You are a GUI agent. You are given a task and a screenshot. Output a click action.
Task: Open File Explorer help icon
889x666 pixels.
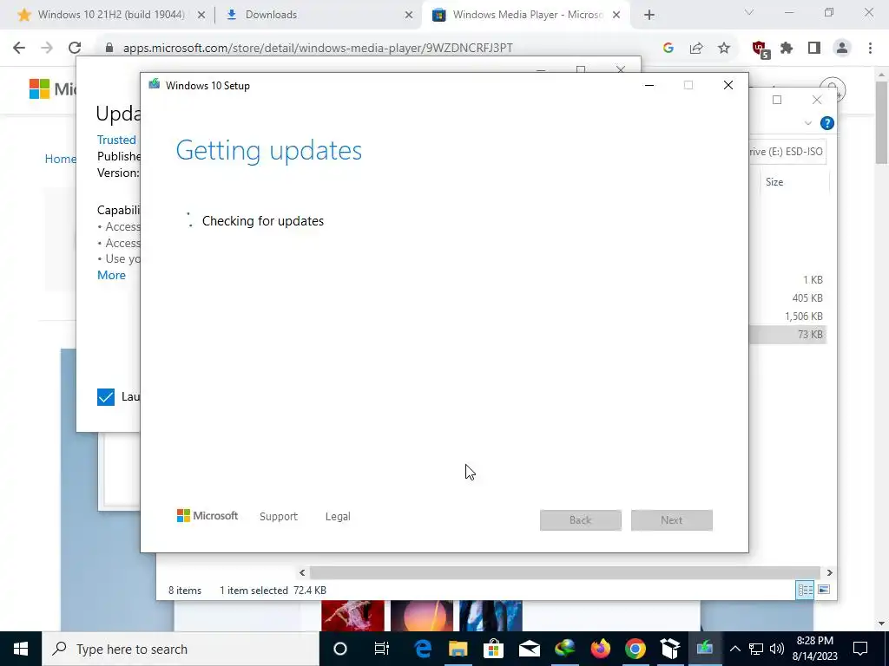coord(827,123)
